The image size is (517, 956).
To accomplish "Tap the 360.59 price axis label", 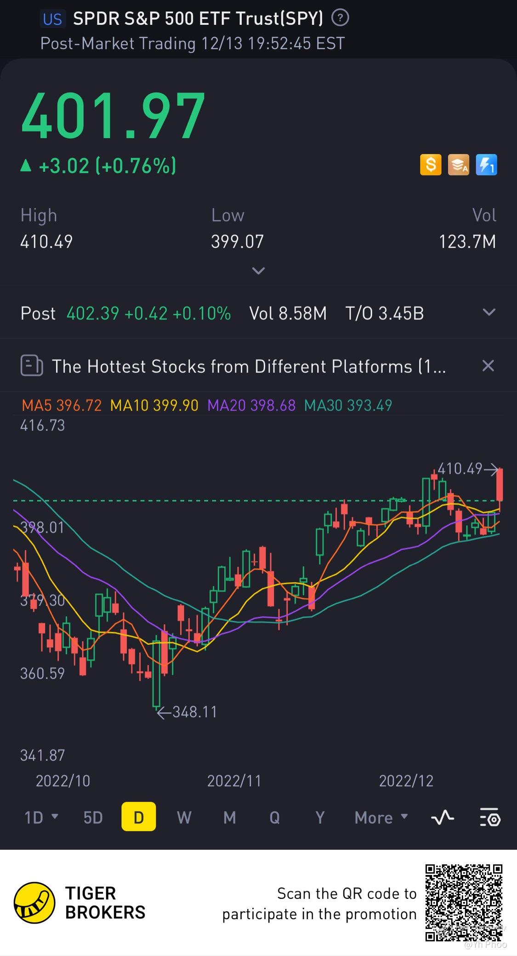I will click(x=42, y=673).
